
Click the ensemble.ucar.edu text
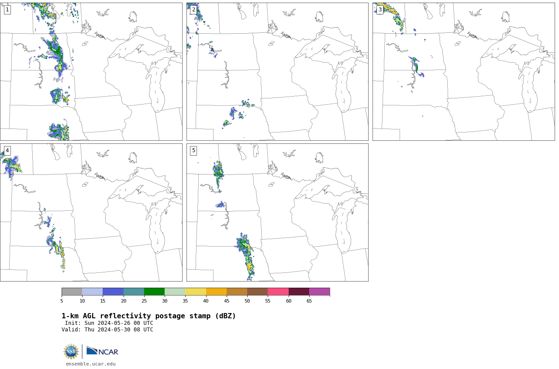91,364
